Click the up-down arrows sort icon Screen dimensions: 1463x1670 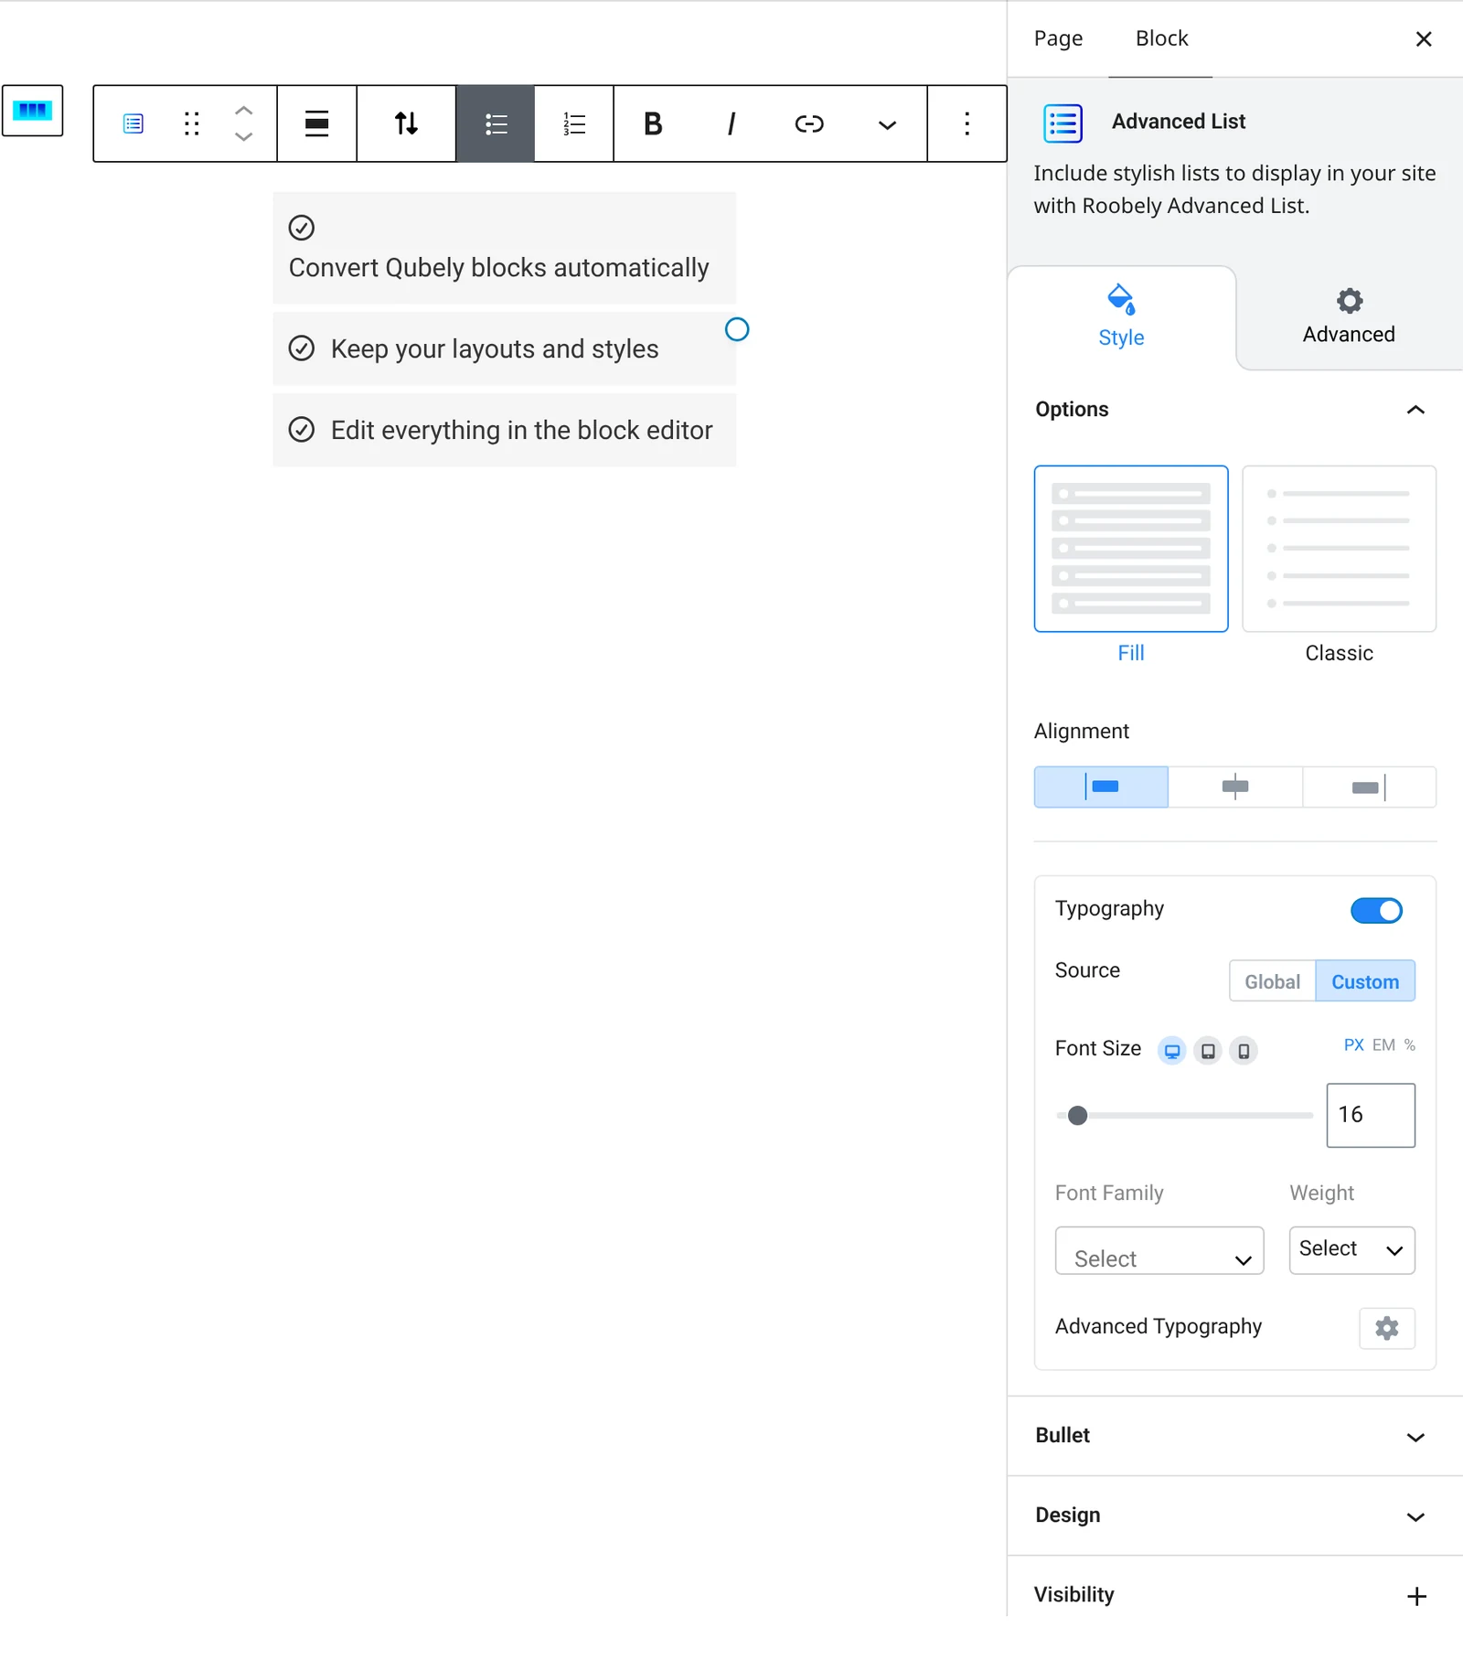pyautogui.click(x=406, y=123)
